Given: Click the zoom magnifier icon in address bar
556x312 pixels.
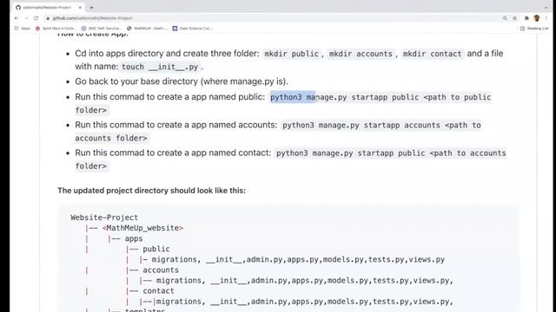Looking at the screenshot, I should pos(505,18).
